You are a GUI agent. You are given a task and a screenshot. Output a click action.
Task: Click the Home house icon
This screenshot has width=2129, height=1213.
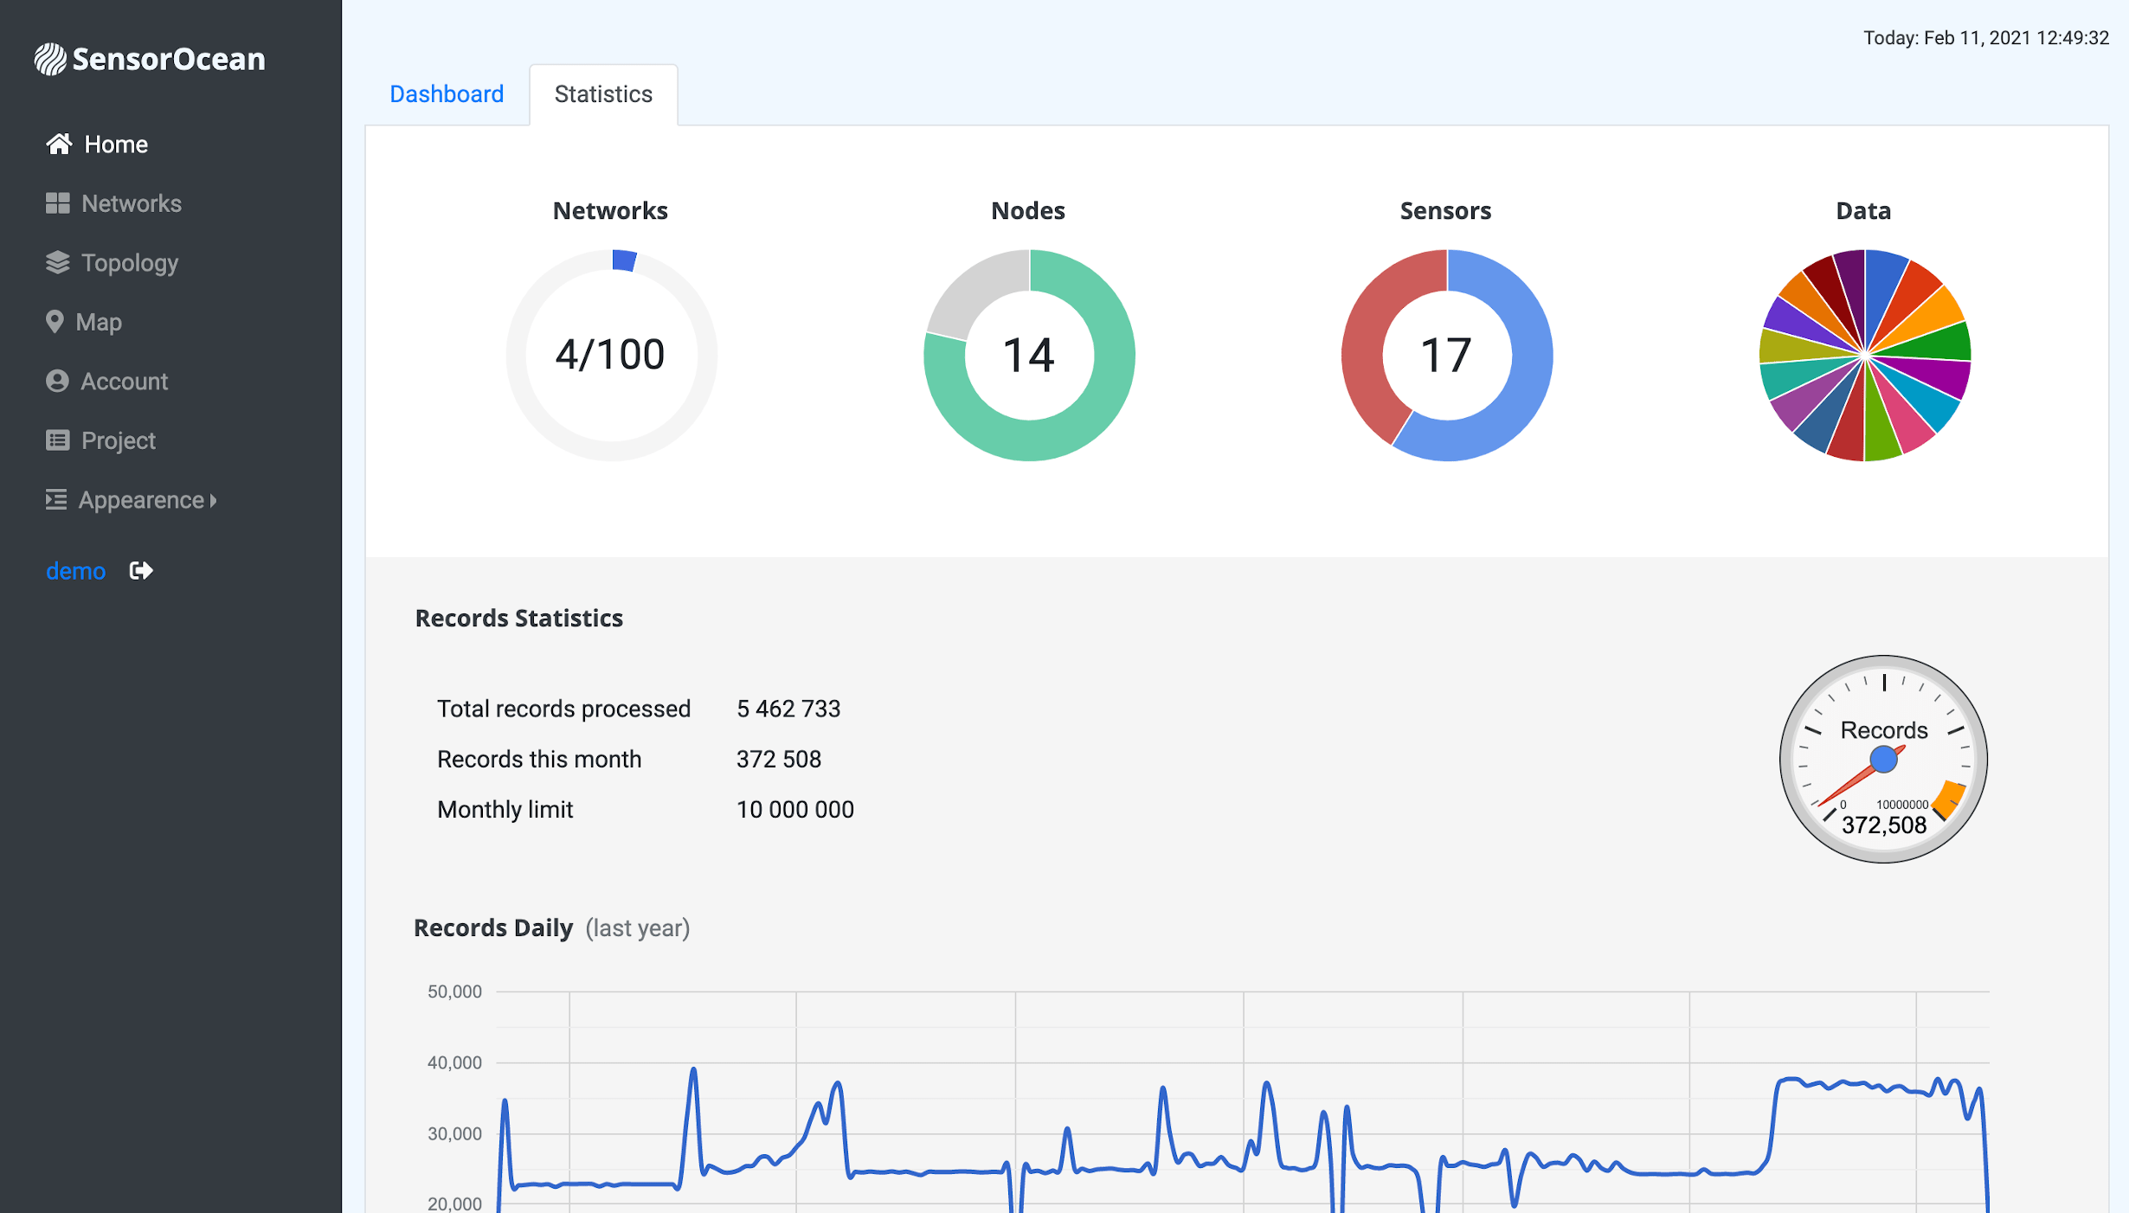tap(59, 144)
